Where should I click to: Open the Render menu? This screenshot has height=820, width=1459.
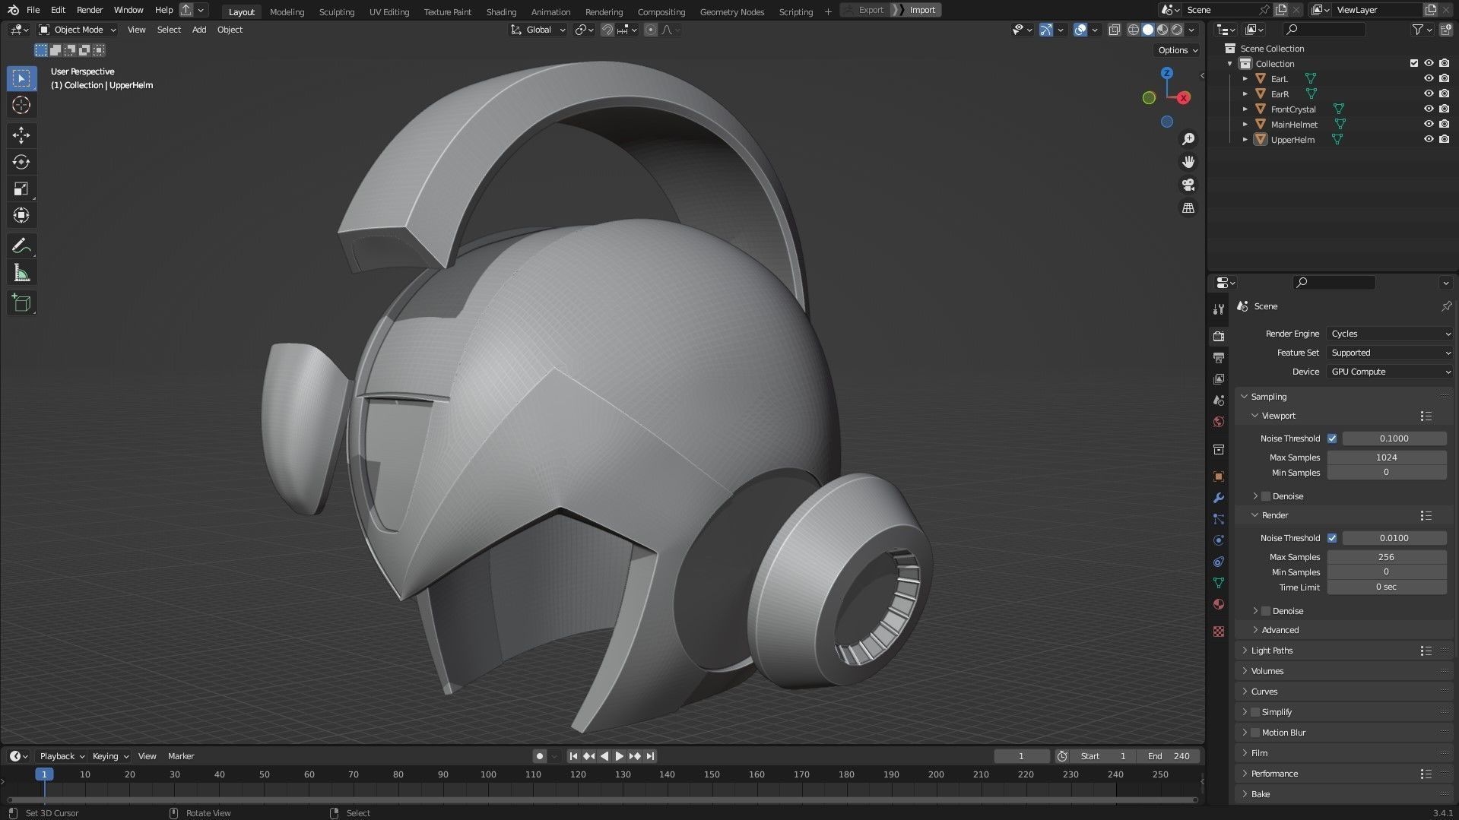click(90, 10)
